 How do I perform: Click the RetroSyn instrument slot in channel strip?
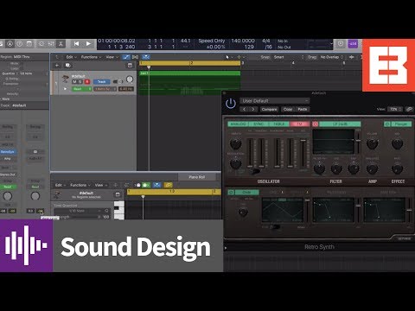coord(8,152)
